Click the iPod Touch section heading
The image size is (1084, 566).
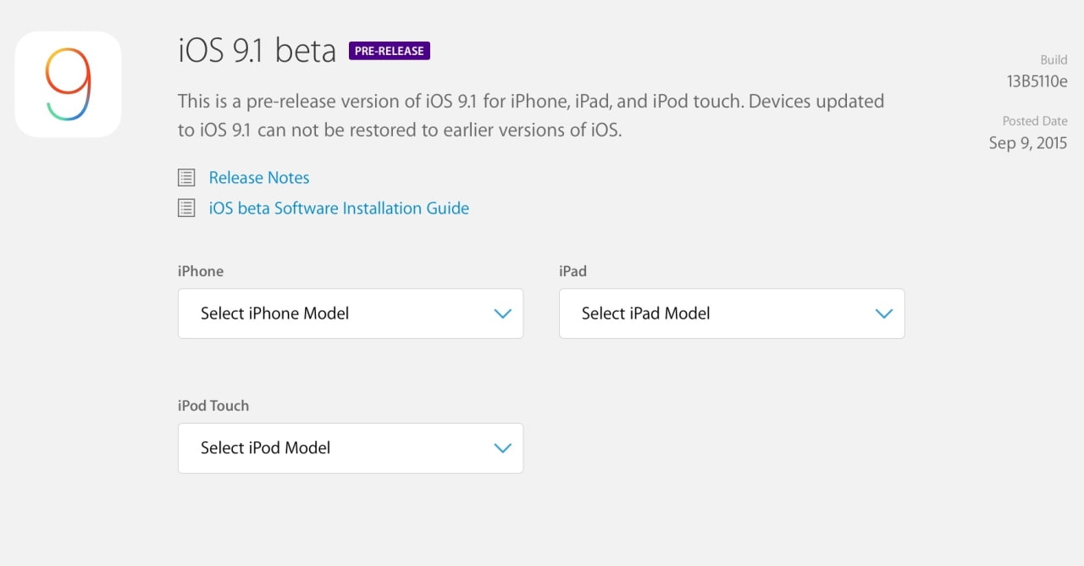[x=213, y=406]
